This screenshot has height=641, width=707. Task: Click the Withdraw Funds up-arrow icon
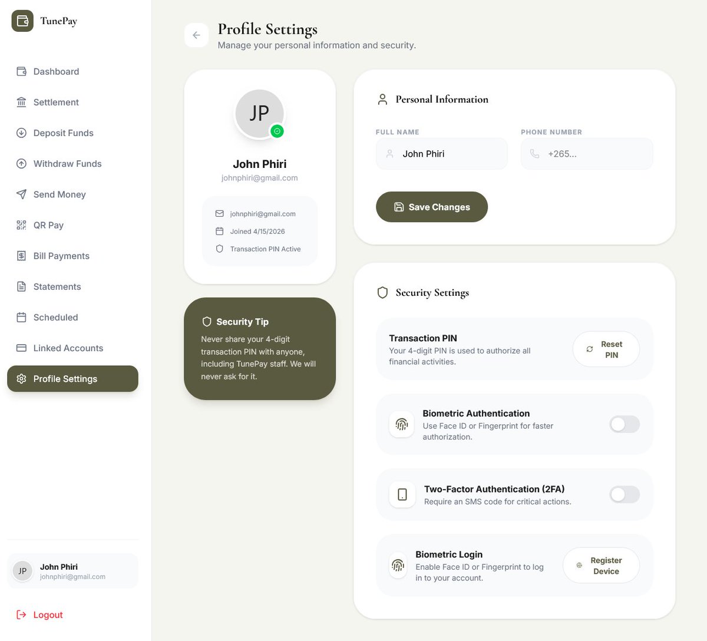tap(21, 163)
